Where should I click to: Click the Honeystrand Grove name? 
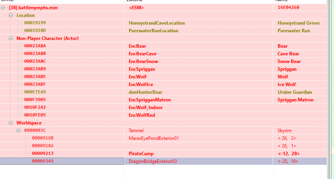click(x=299, y=23)
